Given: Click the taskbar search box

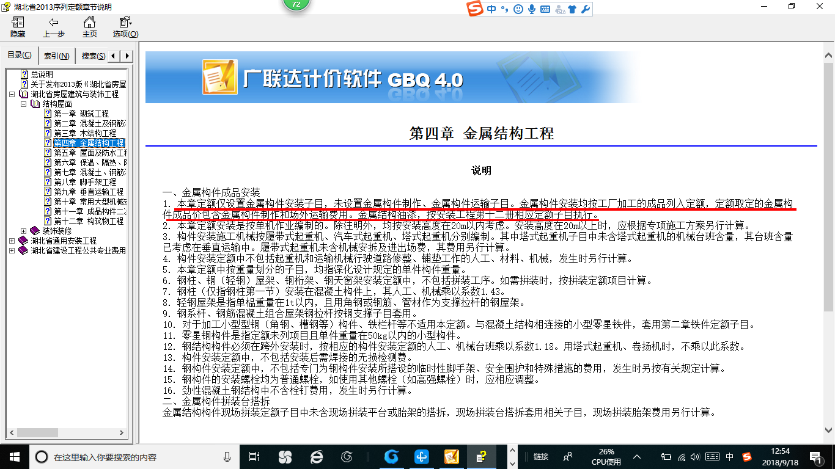Looking at the screenshot, I should 133,457.
